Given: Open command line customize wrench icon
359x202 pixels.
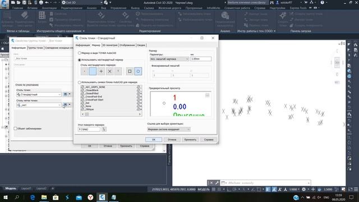Looking at the screenshot, I should (x=217, y=183).
